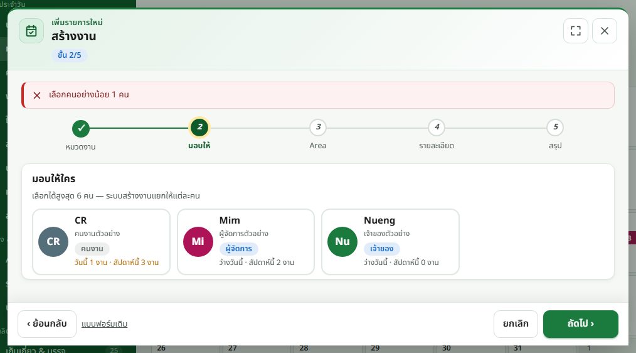This screenshot has width=636, height=353.
Task: Click calendar date 30 behind the dialog
Action: click(x=447, y=348)
